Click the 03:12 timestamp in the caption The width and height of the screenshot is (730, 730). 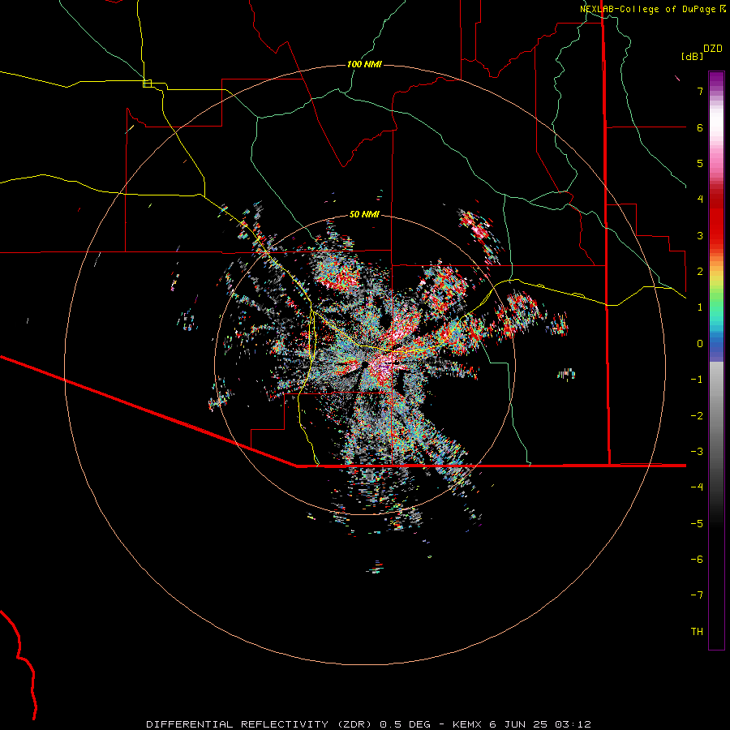[x=573, y=724]
